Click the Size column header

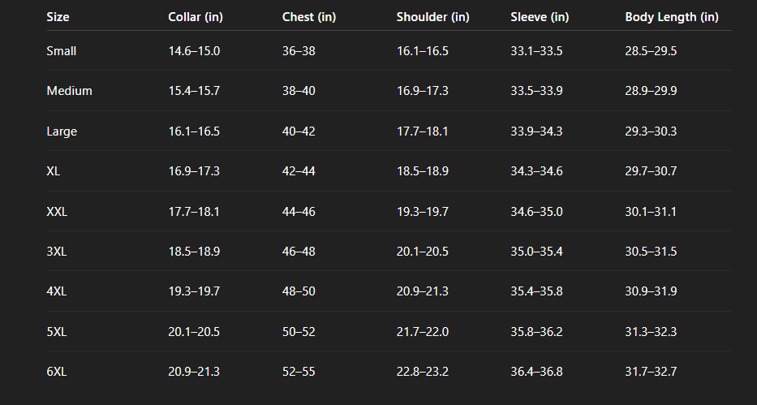pyautogui.click(x=58, y=17)
